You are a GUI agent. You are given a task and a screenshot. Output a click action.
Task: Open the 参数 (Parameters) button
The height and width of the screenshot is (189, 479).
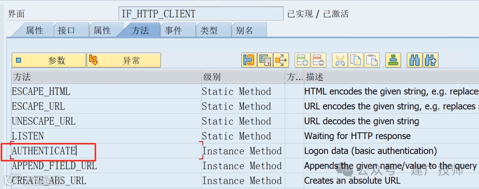coord(49,60)
